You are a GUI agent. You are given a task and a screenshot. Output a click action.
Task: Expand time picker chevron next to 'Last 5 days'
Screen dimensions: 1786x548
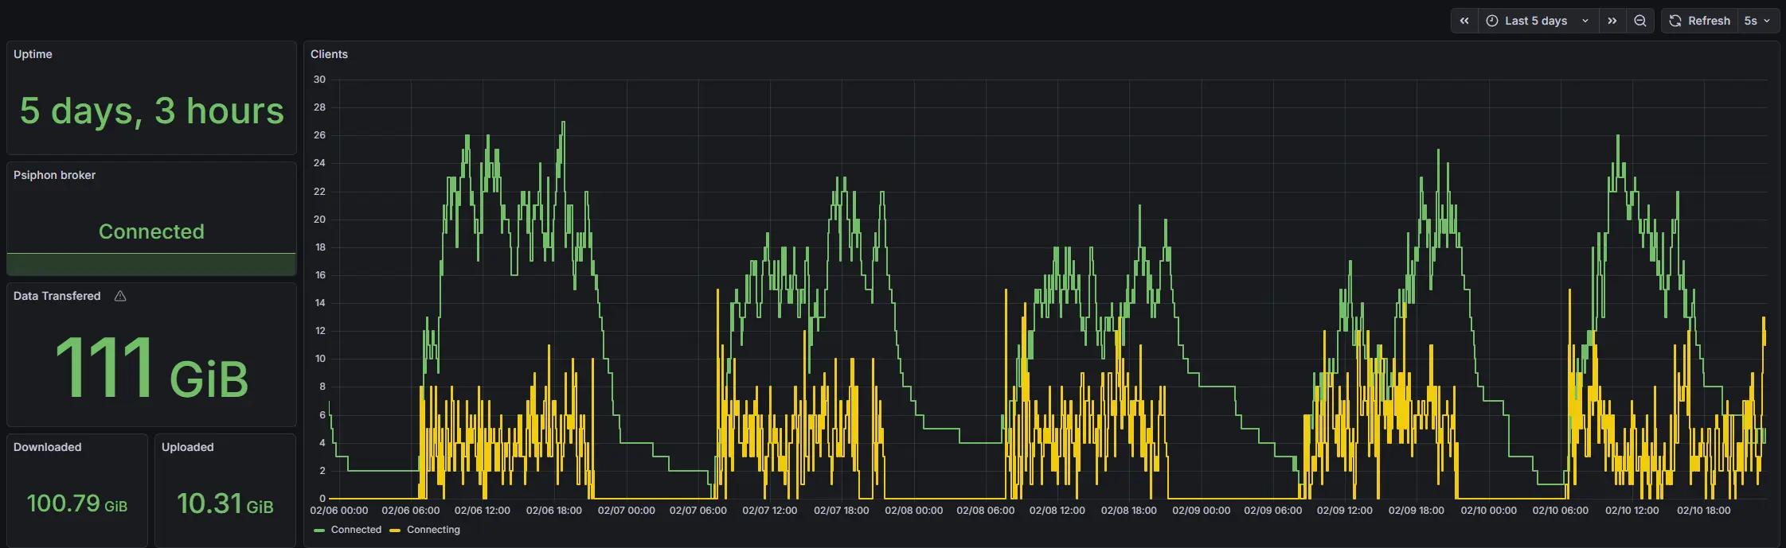pyautogui.click(x=1585, y=21)
